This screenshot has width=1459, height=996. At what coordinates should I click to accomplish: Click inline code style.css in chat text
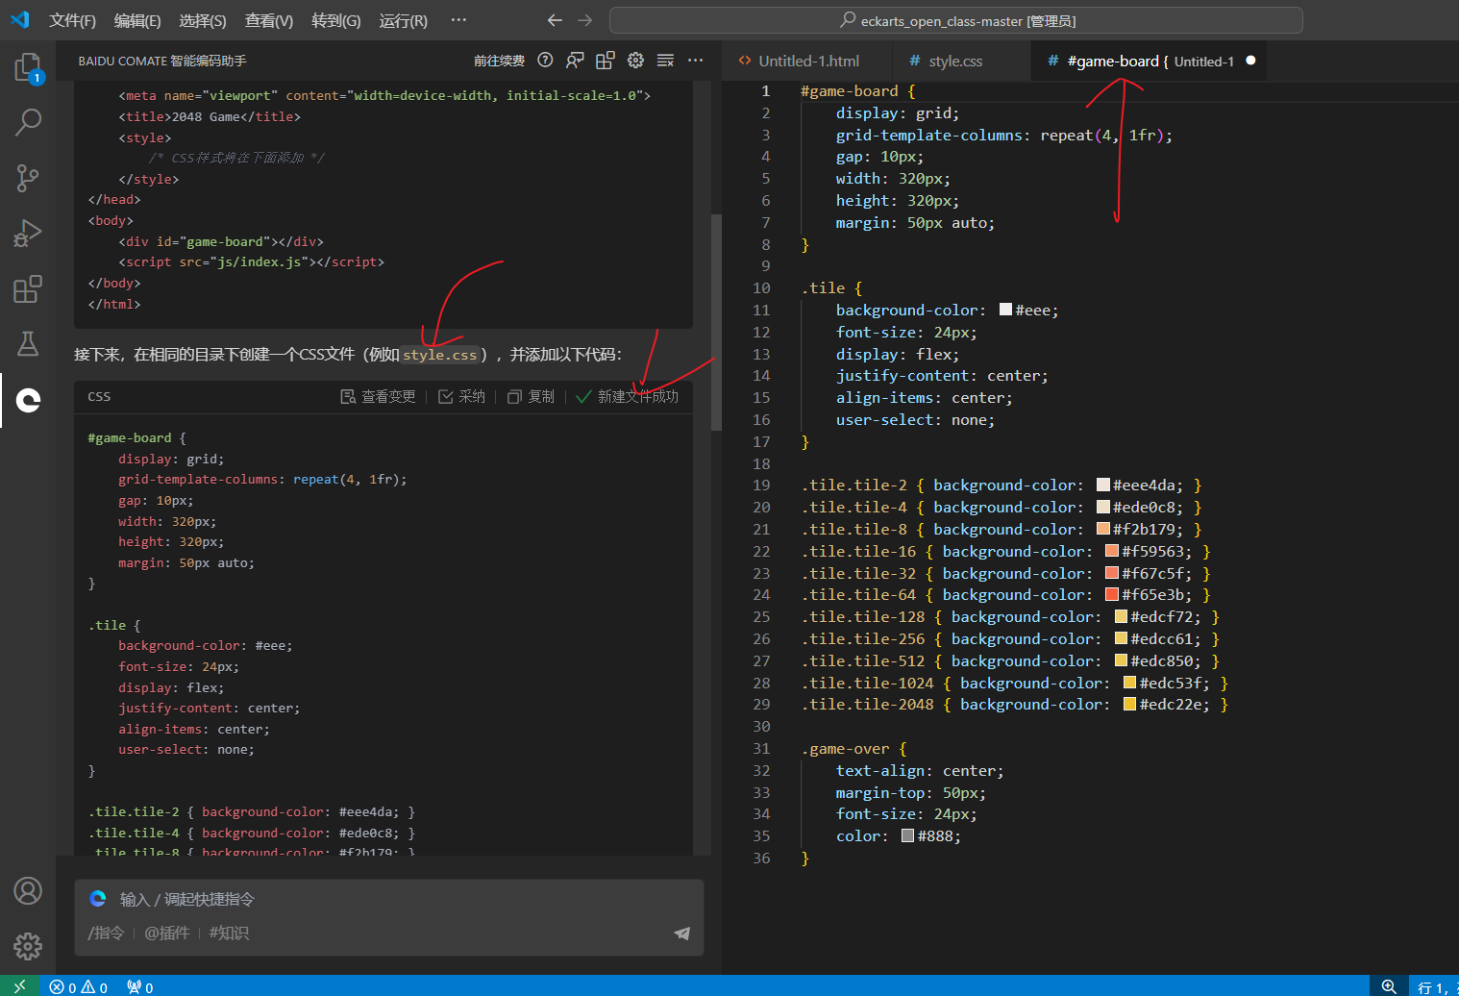439,355
